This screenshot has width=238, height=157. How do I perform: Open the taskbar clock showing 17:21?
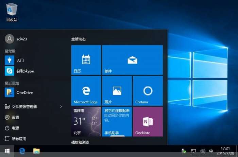coord(225,151)
